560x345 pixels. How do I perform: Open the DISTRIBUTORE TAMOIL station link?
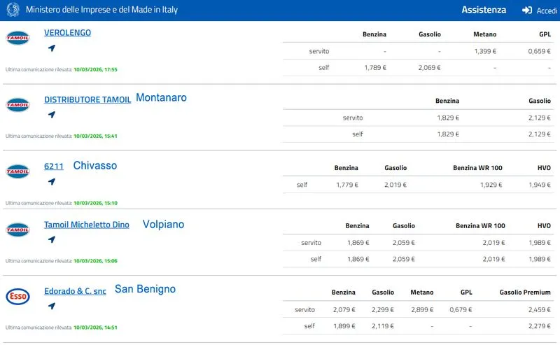[x=87, y=100]
